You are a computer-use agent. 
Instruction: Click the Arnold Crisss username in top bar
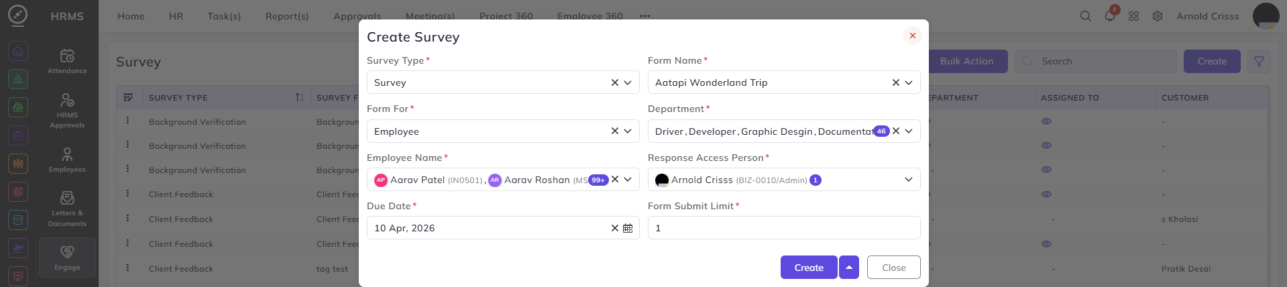pyautogui.click(x=1208, y=16)
